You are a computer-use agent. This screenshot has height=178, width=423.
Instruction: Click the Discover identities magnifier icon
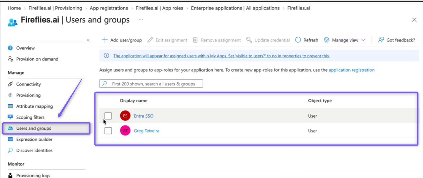point(10,150)
